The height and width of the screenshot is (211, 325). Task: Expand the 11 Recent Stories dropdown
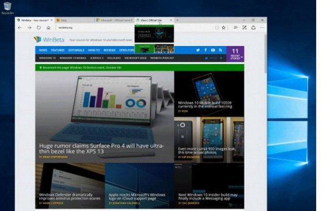(x=235, y=54)
